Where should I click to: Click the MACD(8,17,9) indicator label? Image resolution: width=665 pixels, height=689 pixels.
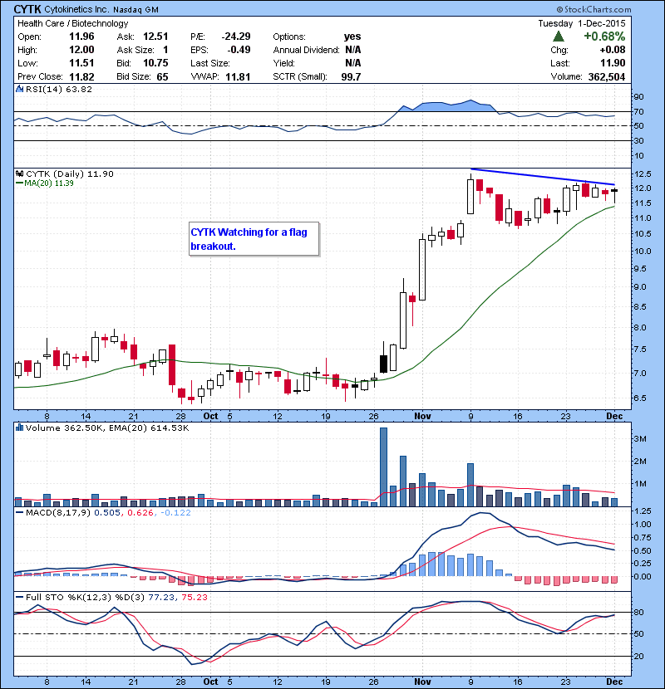pyautogui.click(x=58, y=512)
